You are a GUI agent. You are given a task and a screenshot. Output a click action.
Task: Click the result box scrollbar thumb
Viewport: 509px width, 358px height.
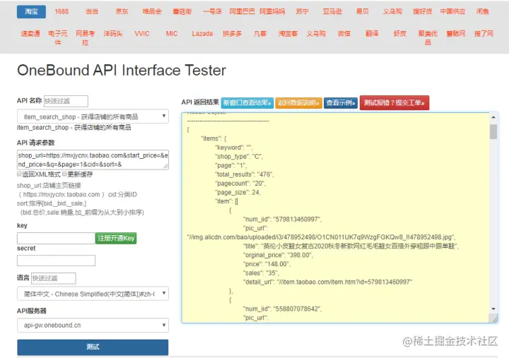493,131
